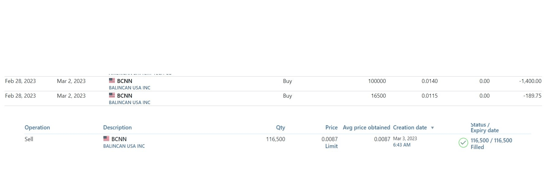549x180 pixels.
Task: Click the Avg price obtained header
Action: click(x=366, y=128)
